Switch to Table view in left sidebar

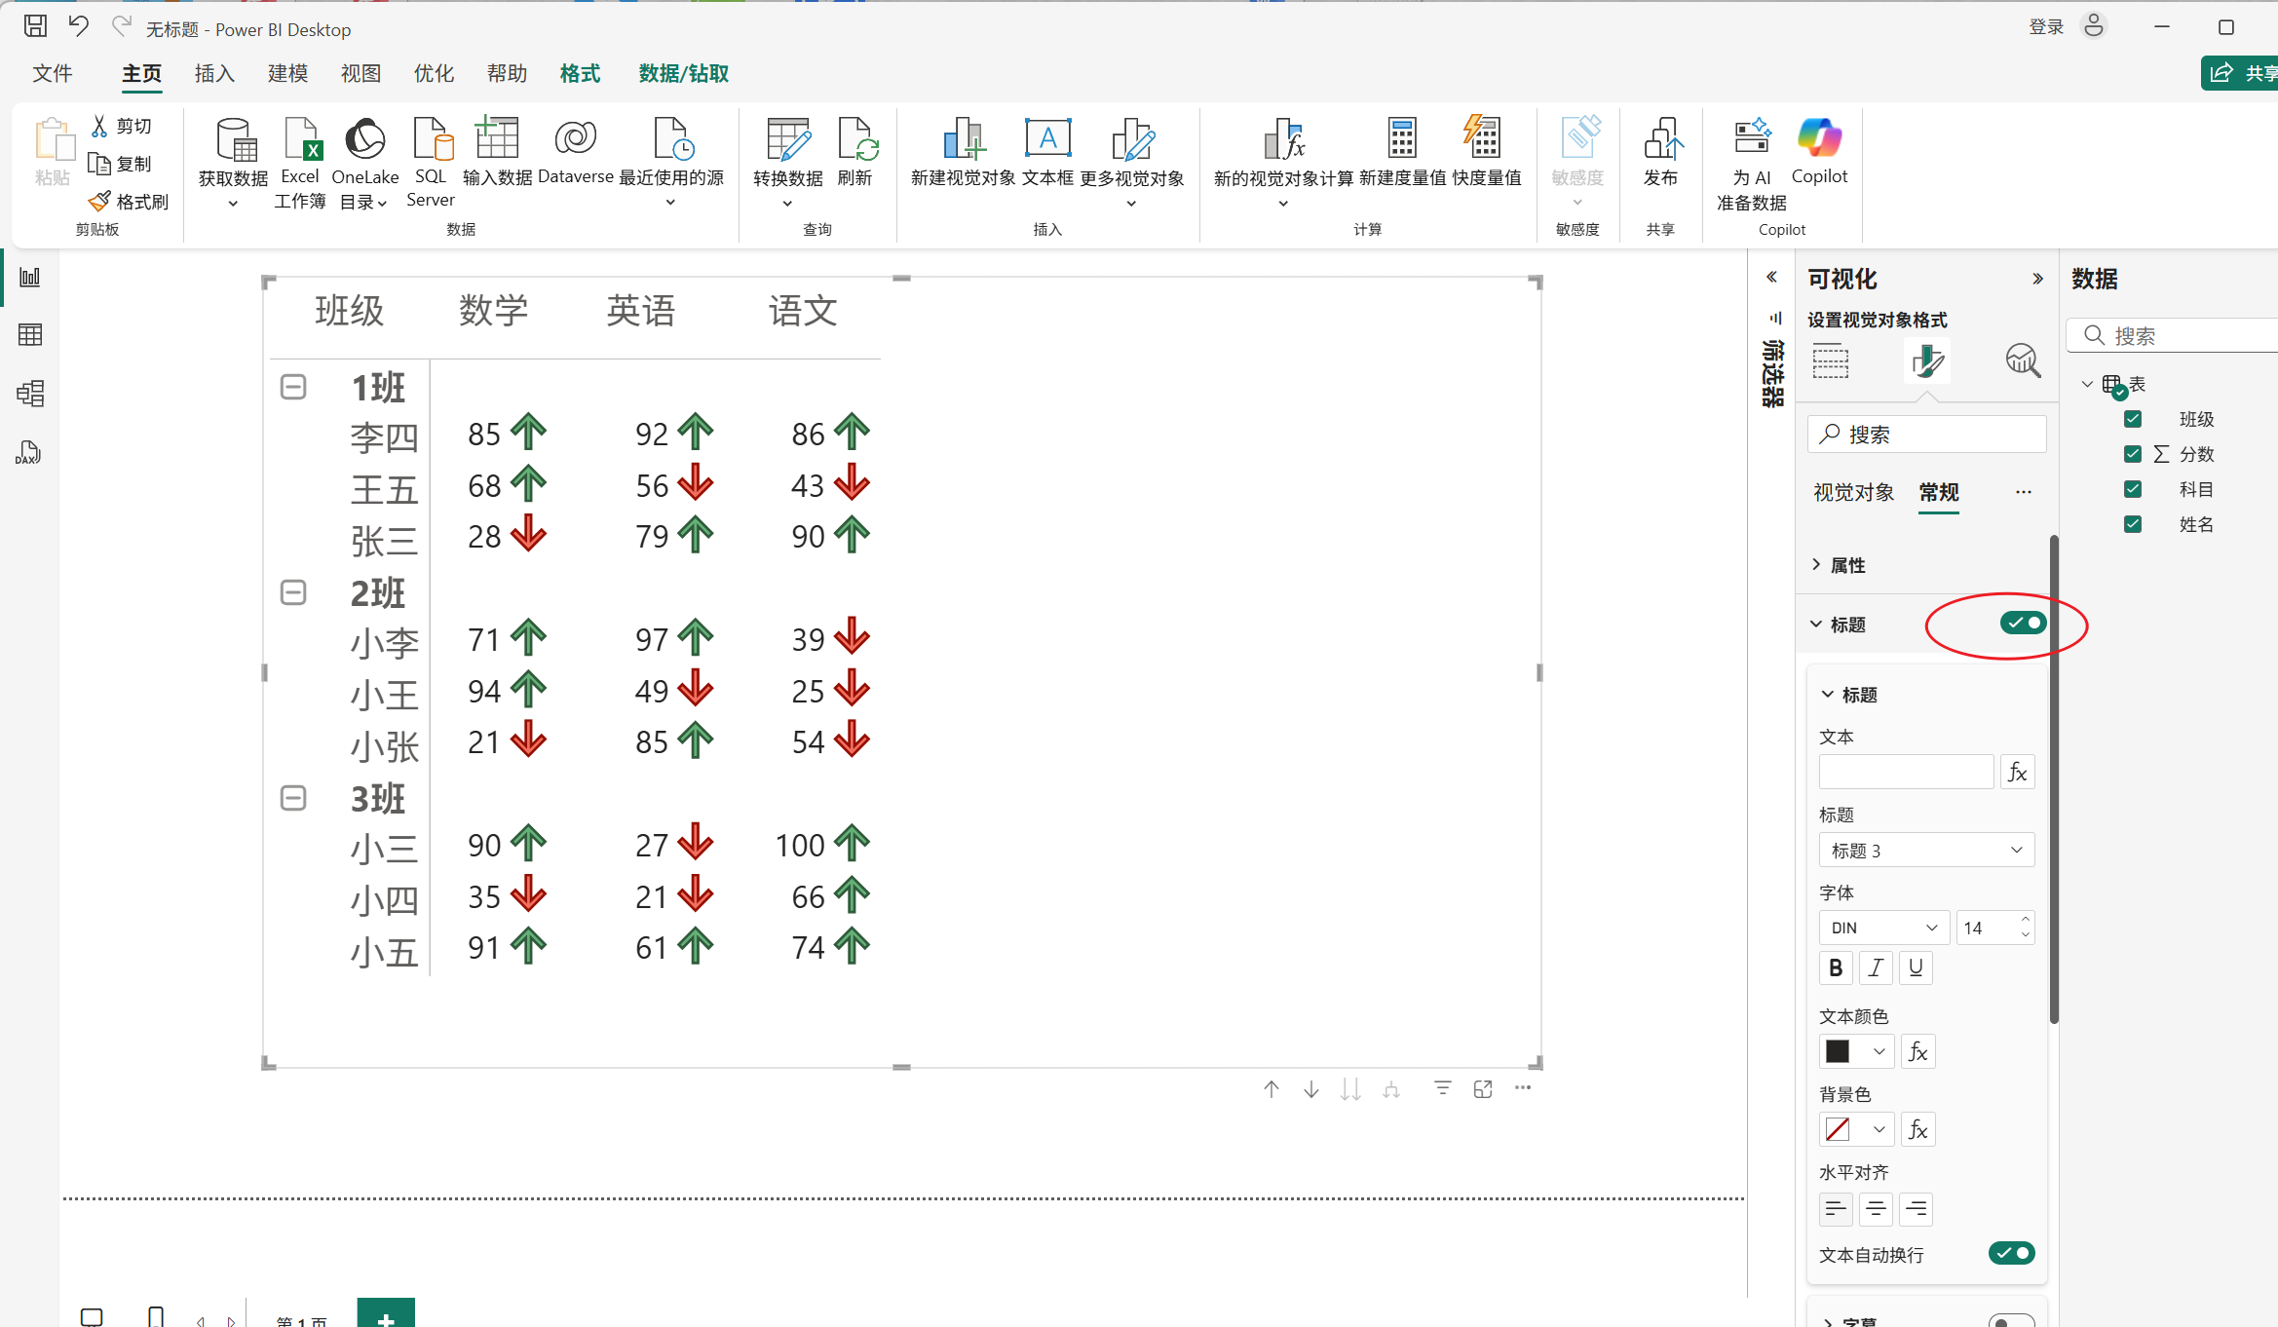pyautogui.click(x=30, y=335)
